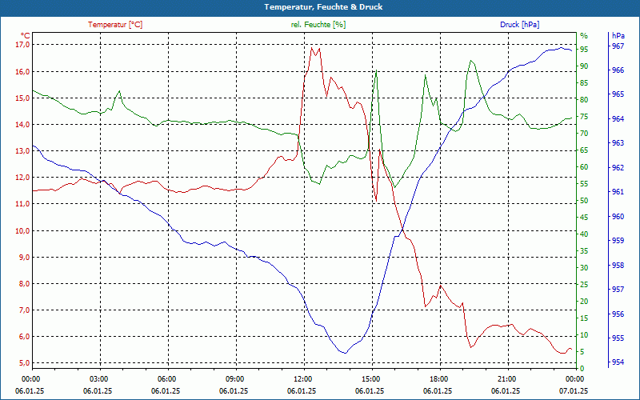640x400 pixels.
Task: Click the green "%" unit label above the humidity axis
Action: (584, 35)
